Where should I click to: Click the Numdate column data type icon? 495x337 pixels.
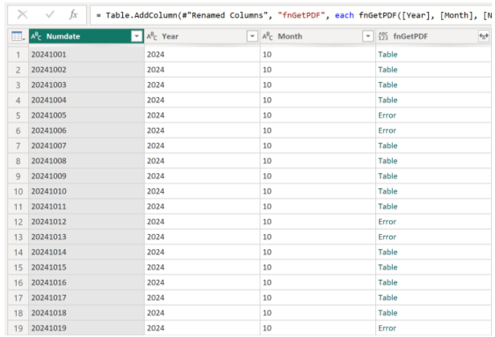[x=36, y=37]
